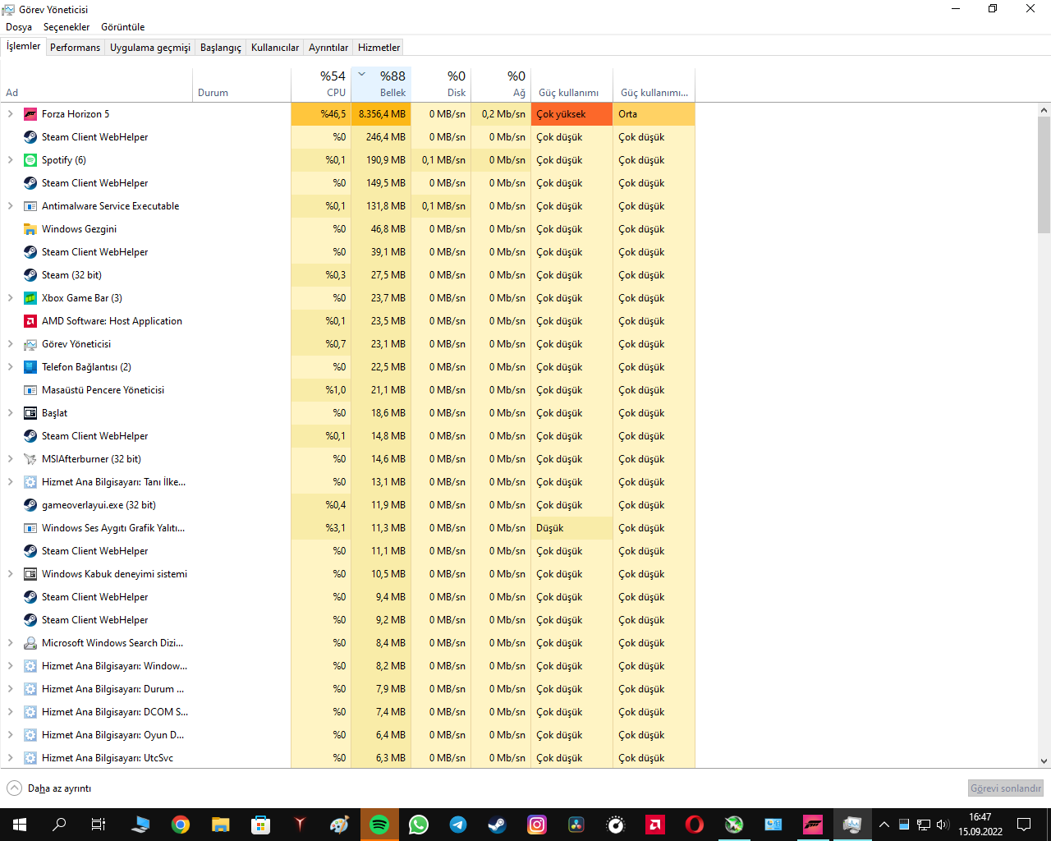The height and width of the screenshot is (841, 1051).
Task: Show hidden system tray icons chevron
Action: [884, 825]
